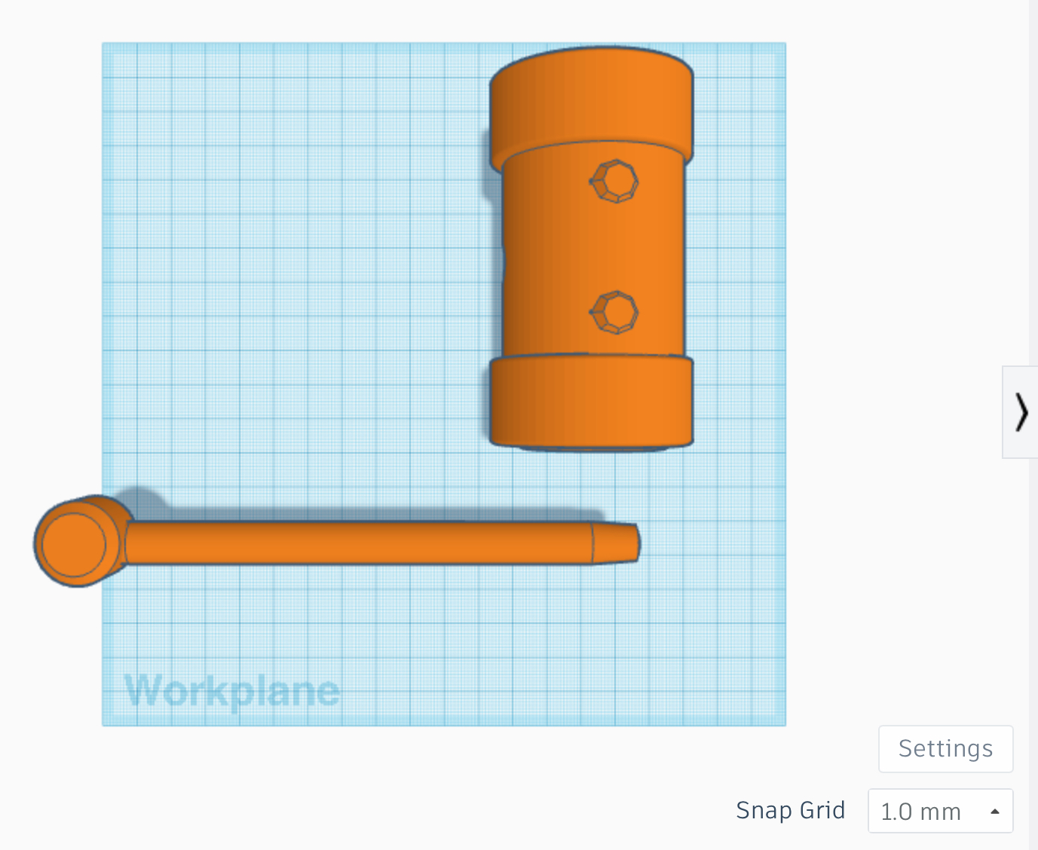Open the Settings dialog

(x=945, y=748)
